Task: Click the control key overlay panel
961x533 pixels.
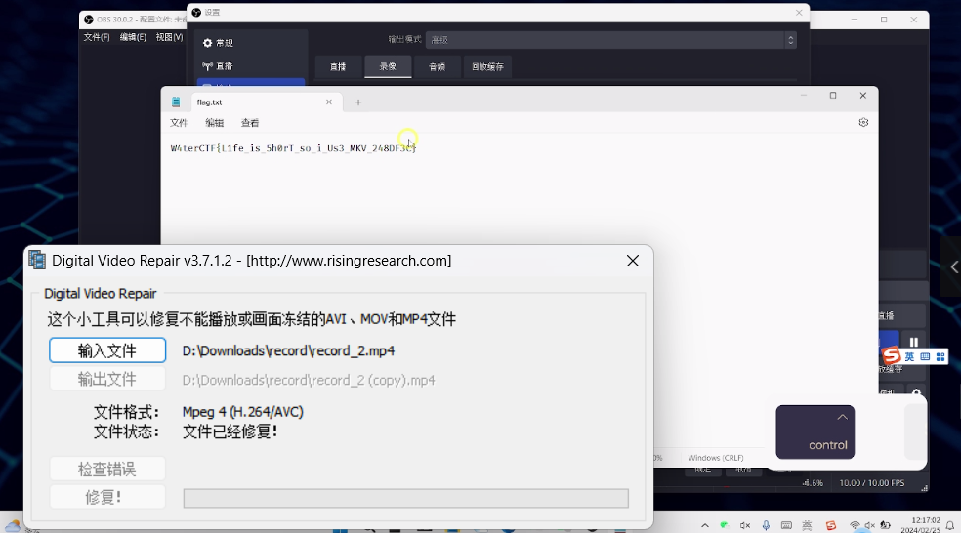Action: [x=815, y=431]
